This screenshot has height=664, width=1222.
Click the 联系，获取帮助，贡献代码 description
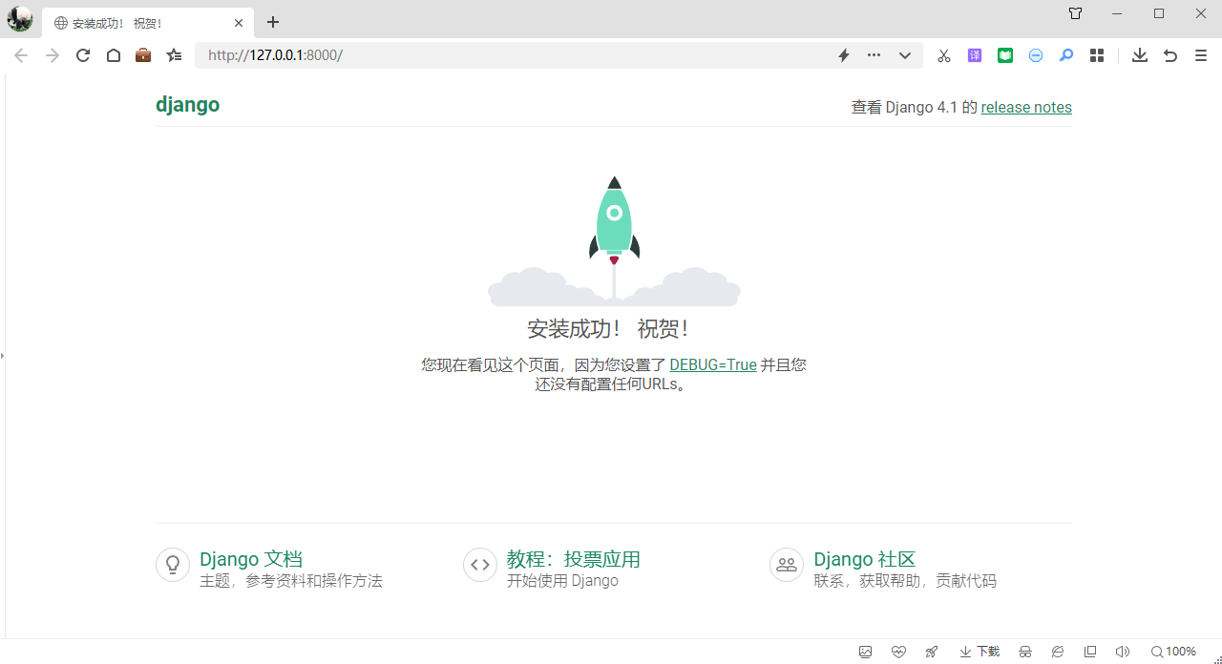click(905, 581)
